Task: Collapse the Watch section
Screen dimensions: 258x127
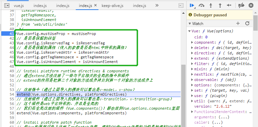Action: [x=190, y=24]
